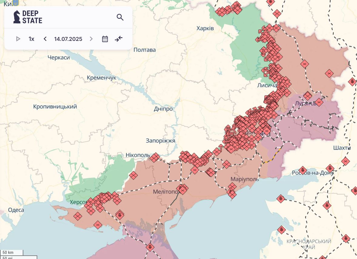Select the marker on the Мелітополь label
The width and height of the screenshot is (357, 259).
click(182, 189)
